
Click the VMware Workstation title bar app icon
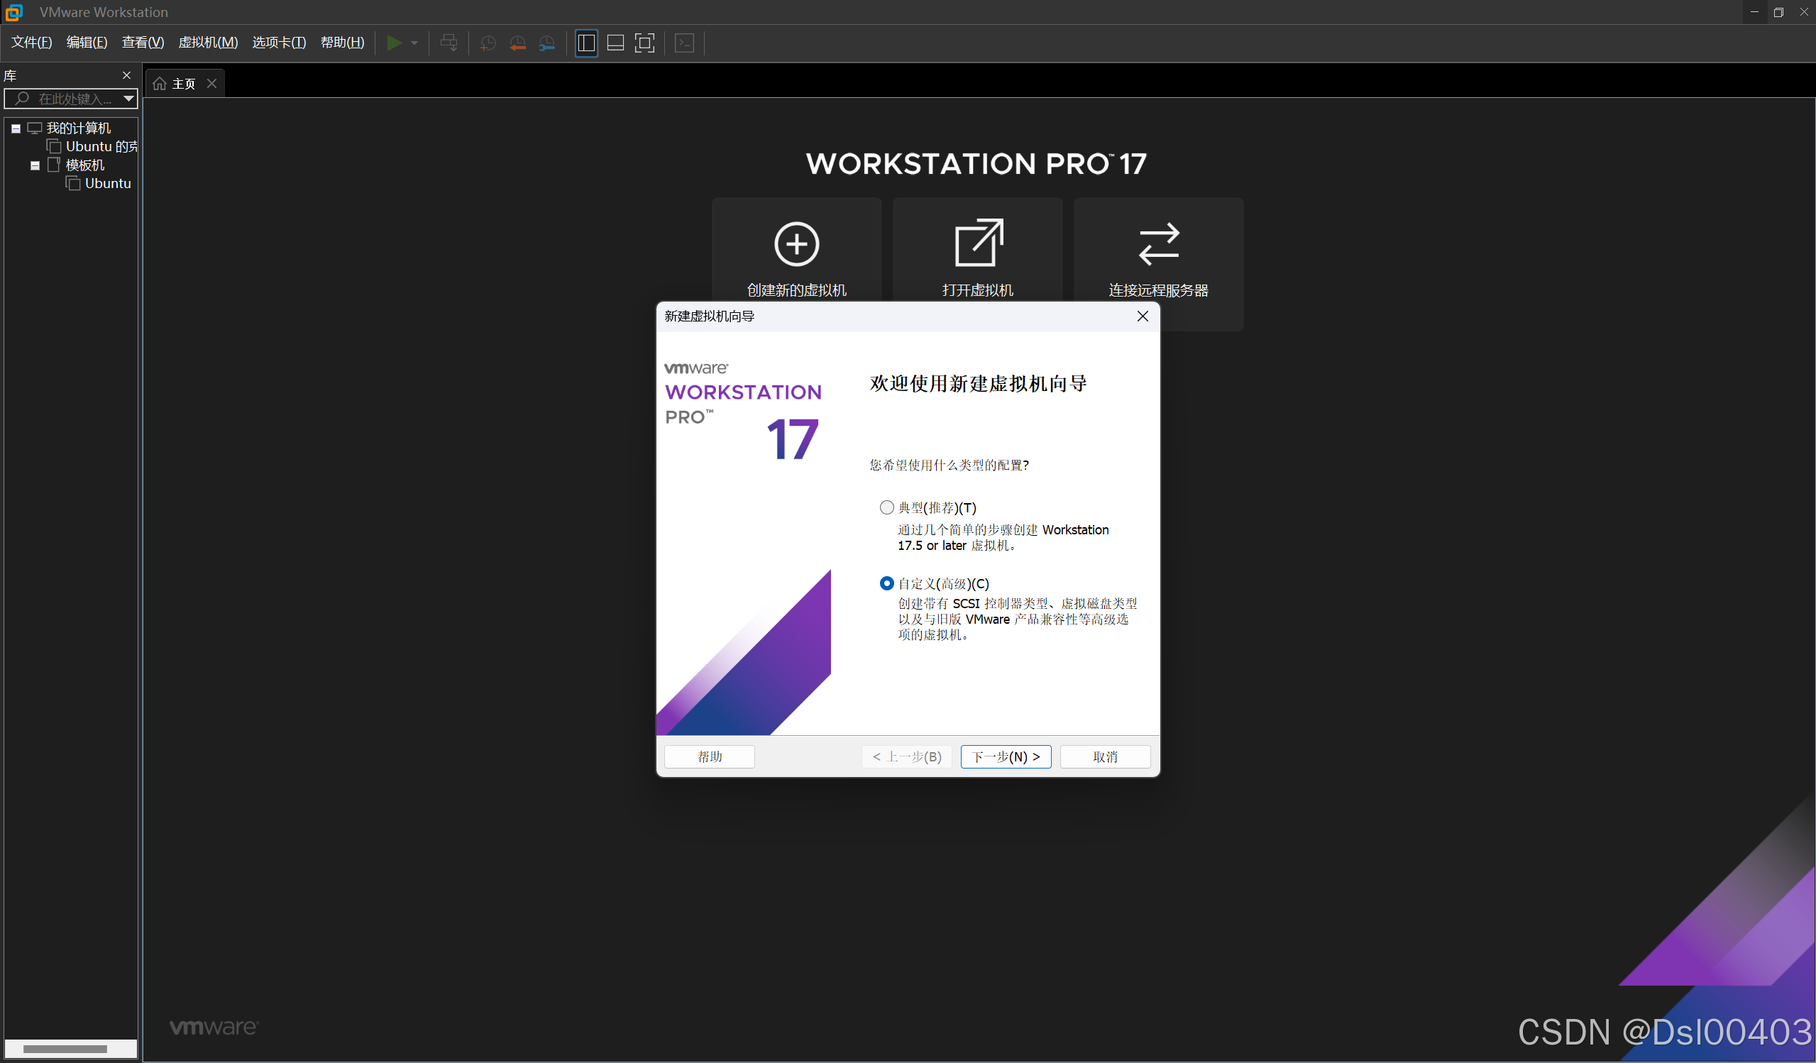(13, 12)
